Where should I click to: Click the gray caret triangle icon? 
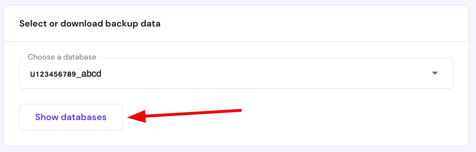tap(435, 73)
